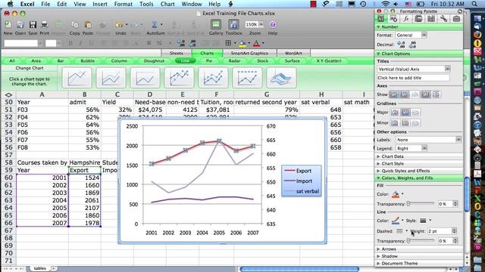The width and height of the screenshot is (485, 272).
Task: Switch to the SmartArt Graphics tab
Action: [x=249, y=53]
